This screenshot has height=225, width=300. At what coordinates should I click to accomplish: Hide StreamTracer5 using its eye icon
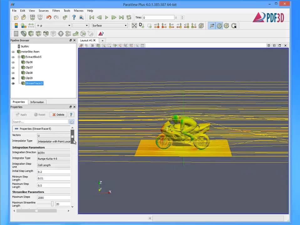13,83
